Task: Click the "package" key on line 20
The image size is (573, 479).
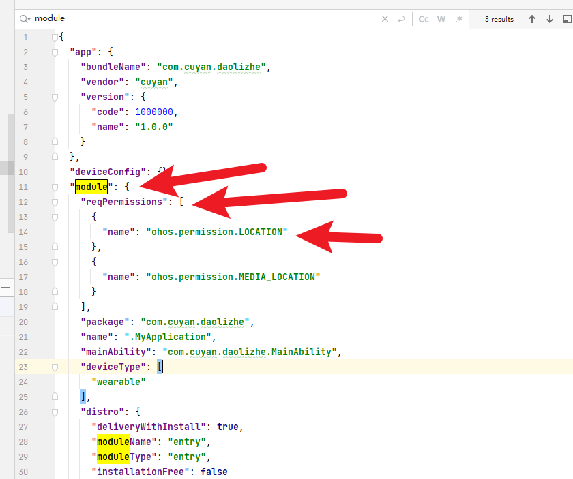Action: pyautogui.click(x=105, y=322)
